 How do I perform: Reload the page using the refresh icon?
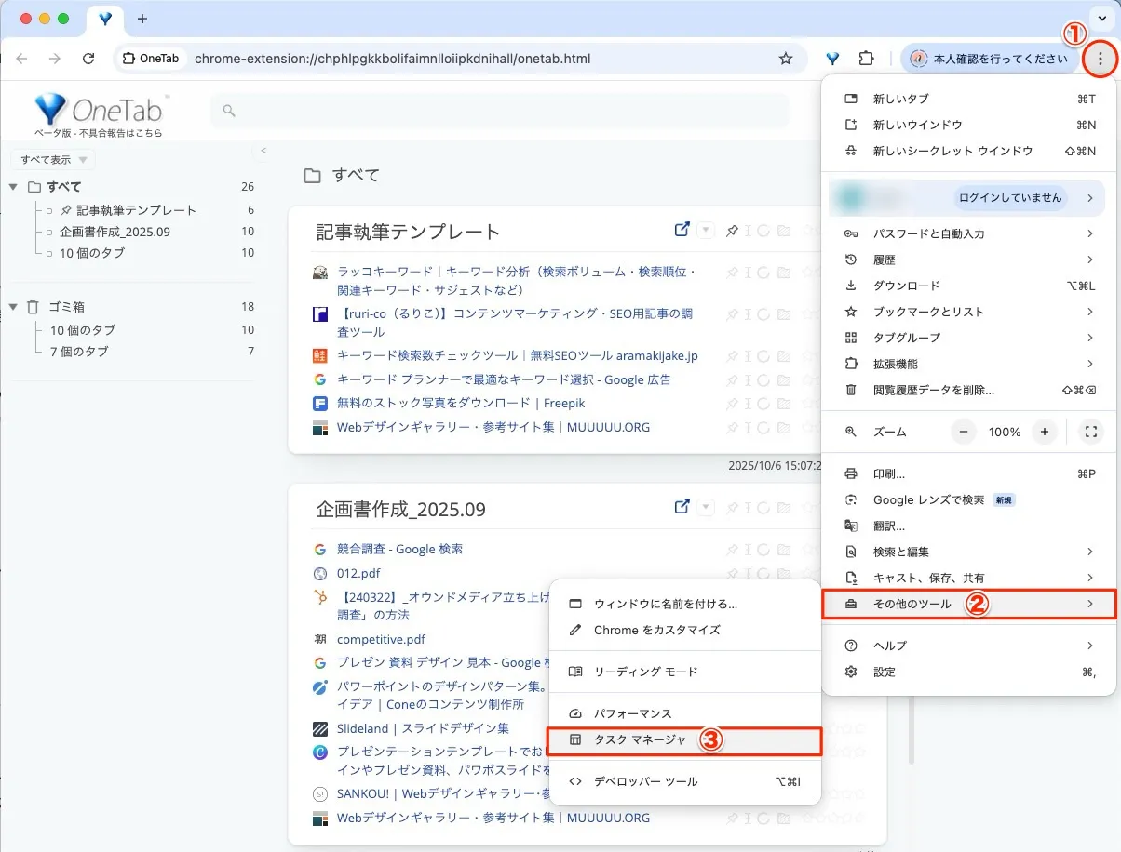pos(88,59)
